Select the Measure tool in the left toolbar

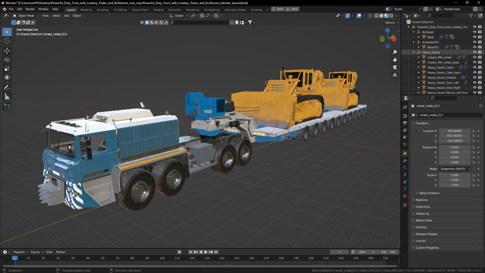(x=7, y=97)
